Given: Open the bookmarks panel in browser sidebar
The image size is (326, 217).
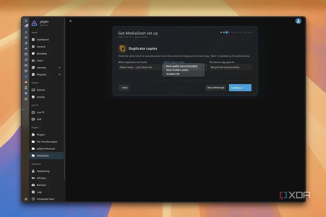Looking at the screenshot, I should (x=26, y=21).
